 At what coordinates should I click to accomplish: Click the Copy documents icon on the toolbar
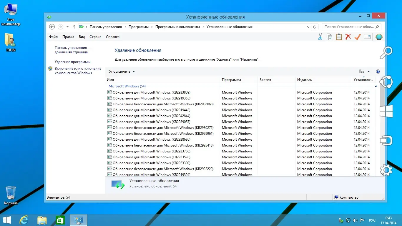coord(329,36)
